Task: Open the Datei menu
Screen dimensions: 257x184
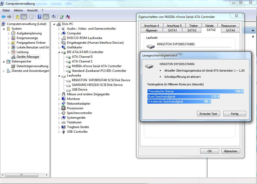Action: pyautogui.click(x=6, y=10)
